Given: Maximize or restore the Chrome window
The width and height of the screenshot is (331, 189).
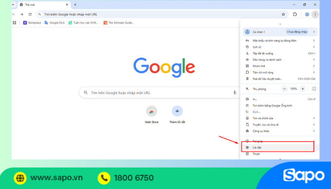Looking at the screenshot, I should pyautogui.click(x=304, y=4).
